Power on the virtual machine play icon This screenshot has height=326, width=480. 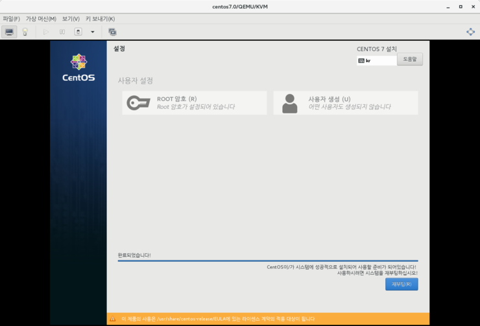pos(46,32)
